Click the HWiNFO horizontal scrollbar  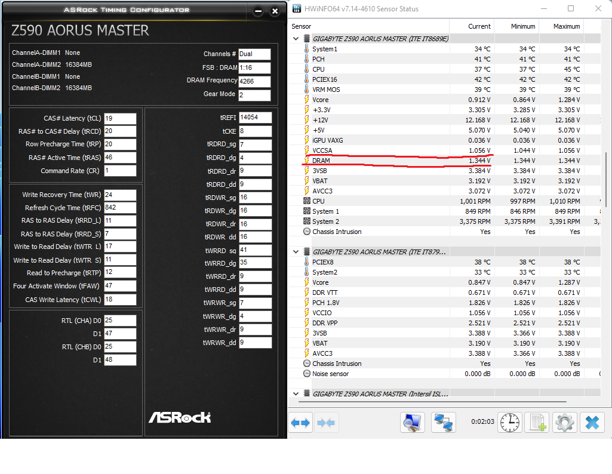point(432,401)
